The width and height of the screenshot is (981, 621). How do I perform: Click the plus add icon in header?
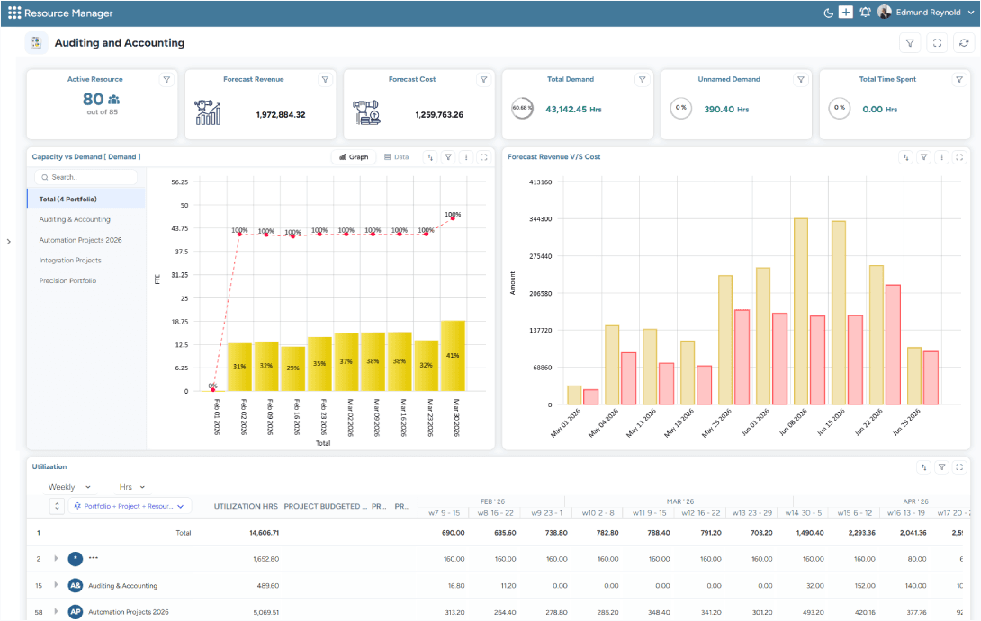pos(846,13)
